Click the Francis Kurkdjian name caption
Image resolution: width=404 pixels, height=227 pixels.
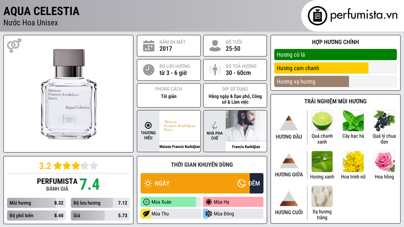246,147
